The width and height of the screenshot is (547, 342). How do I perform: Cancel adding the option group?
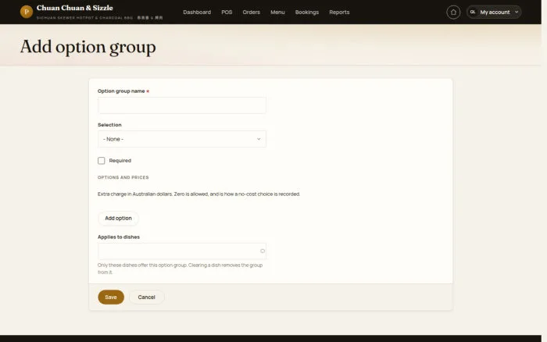147,297
